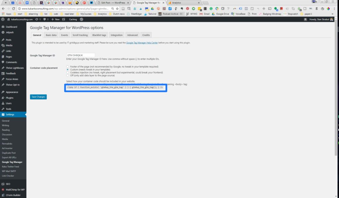This screenshot has height=198, width=339.
Task: Click the Save Changes button
Action: 38,97
